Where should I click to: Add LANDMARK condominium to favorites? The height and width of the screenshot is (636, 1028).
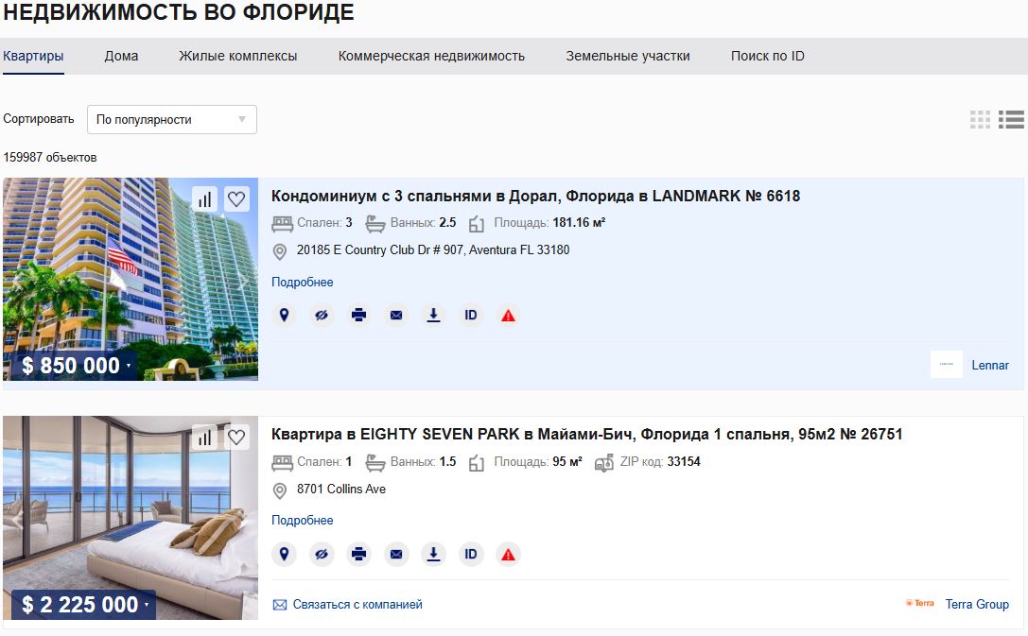pyautogui.click(x=236, y=199)
